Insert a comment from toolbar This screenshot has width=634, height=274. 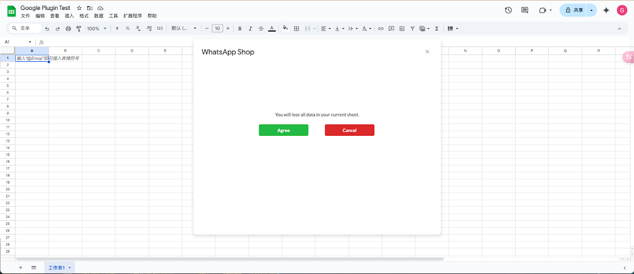click(391, 29)
